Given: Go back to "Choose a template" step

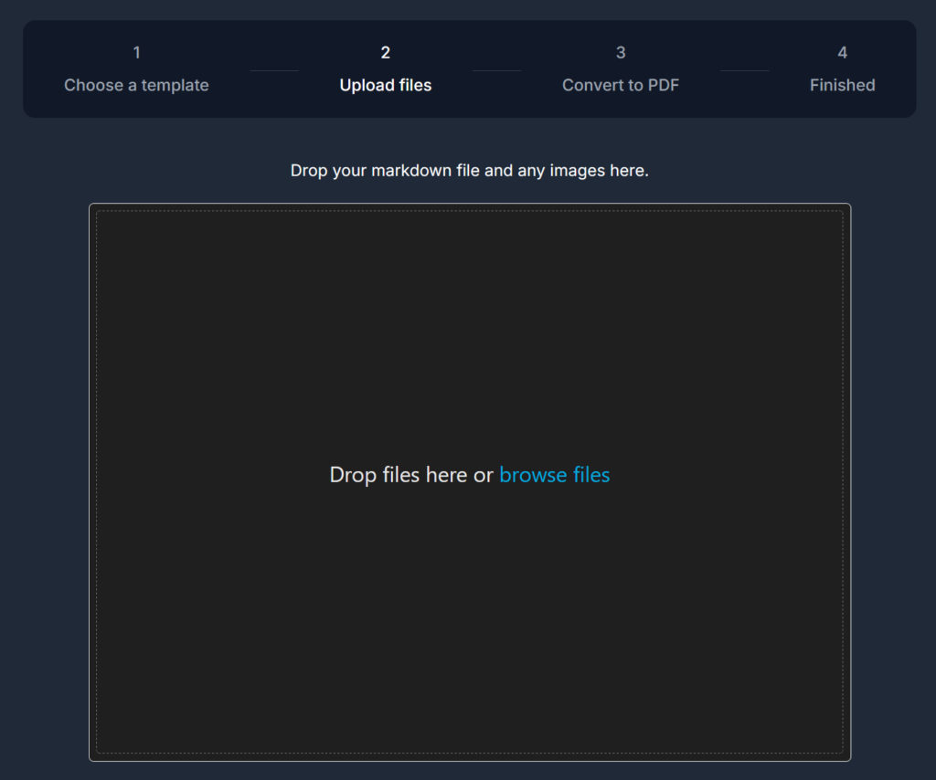Looking at the screenshot, I should (136, 85).
